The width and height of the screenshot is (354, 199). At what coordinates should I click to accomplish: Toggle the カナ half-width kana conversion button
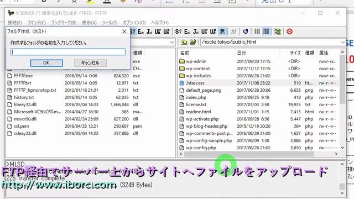[x=233, y=32]
